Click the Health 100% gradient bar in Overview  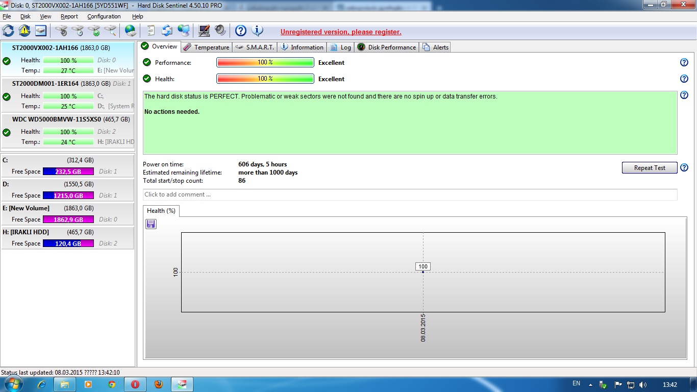265,79
